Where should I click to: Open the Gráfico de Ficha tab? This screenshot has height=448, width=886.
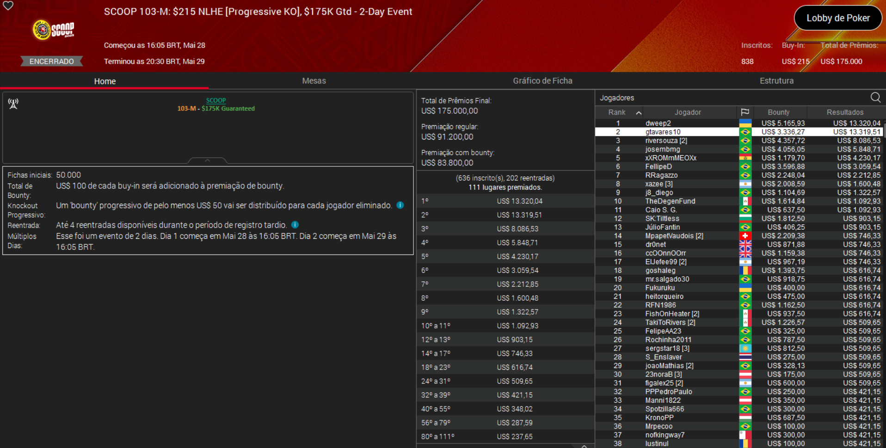point(542,81)
